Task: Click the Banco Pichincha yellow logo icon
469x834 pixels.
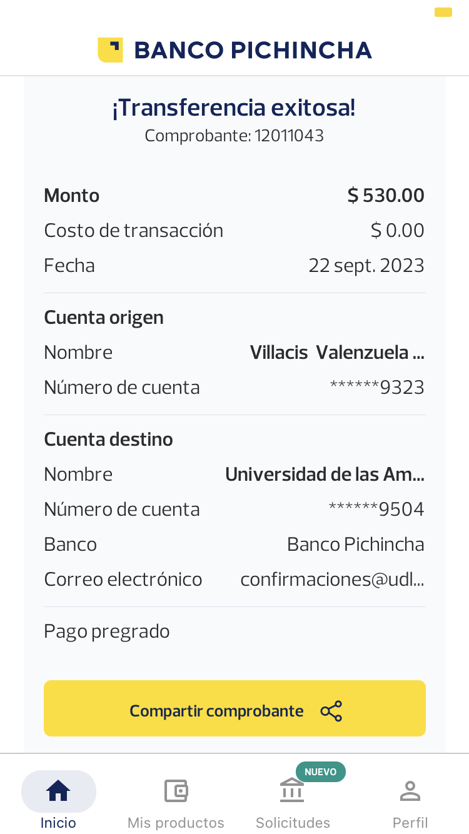Action: (x=110, y=50)
